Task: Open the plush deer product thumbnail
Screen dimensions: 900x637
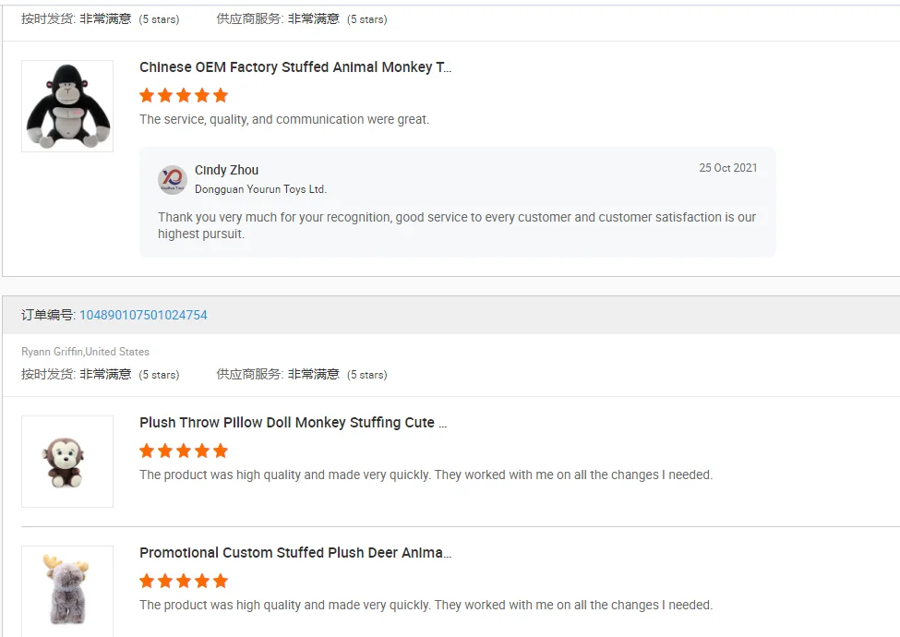Action: point(67,591)
